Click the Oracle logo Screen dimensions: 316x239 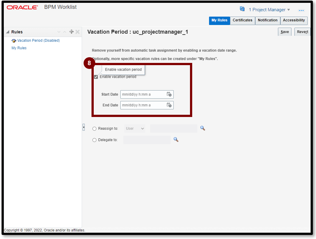22,8
